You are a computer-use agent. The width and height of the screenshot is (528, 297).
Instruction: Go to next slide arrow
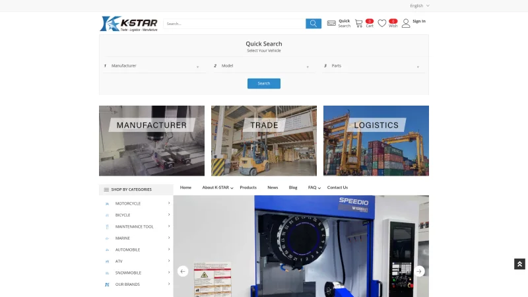click(x=419, y=271)
